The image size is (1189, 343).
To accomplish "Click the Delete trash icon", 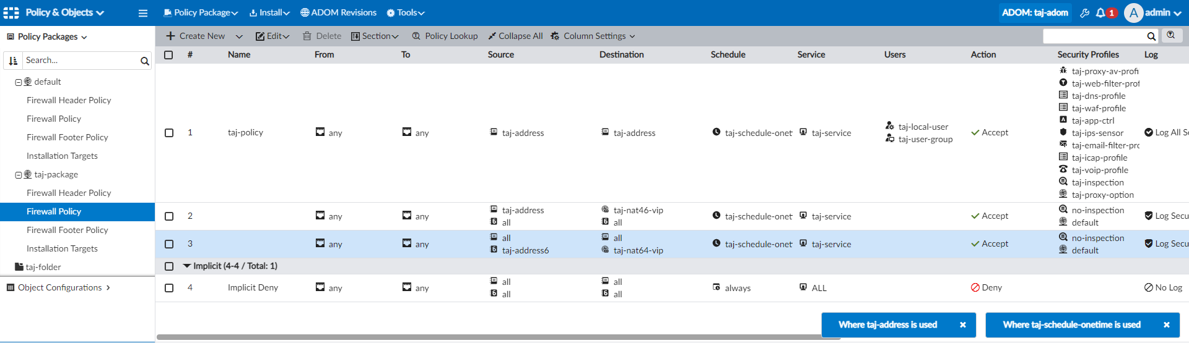I will coord(307,36).
